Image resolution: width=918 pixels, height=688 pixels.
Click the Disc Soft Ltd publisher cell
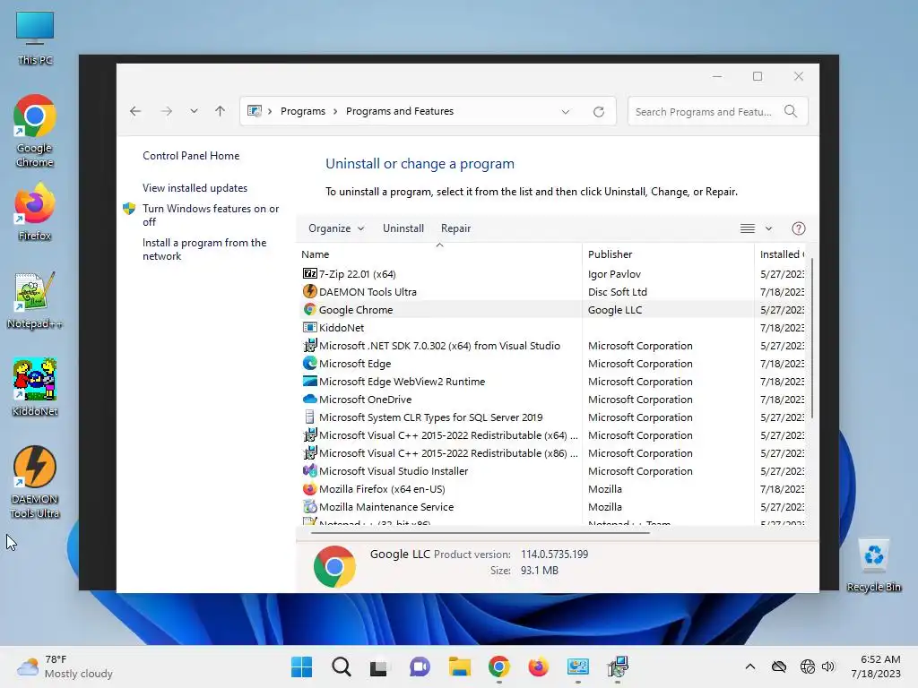pyautogui.click(x=617, y=291)
